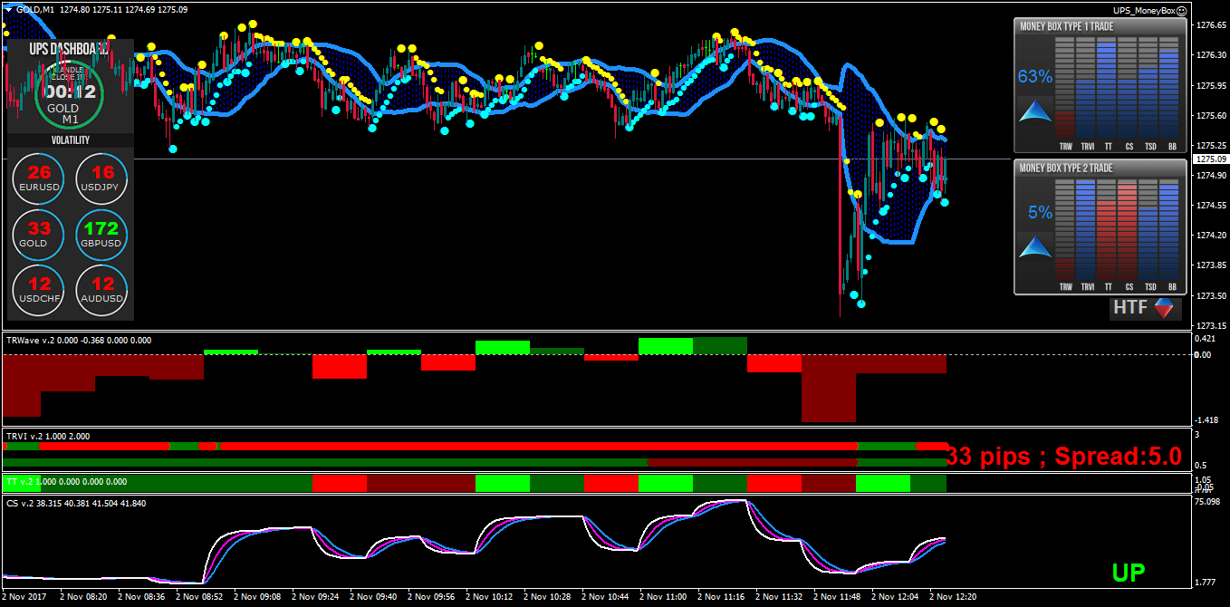Open the GOLD,M1 chart dropdown triangle
This screenshot has height=607, width=1230.
8,10
